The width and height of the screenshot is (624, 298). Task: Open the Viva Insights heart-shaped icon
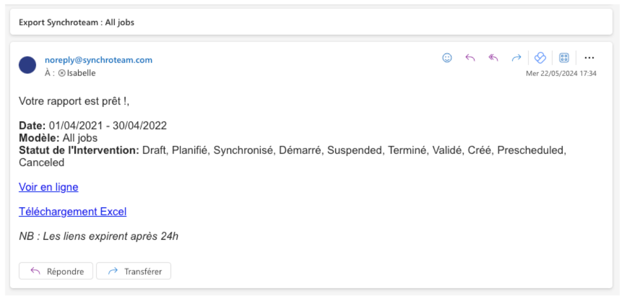pyautogui.click(x=540, y=58)
